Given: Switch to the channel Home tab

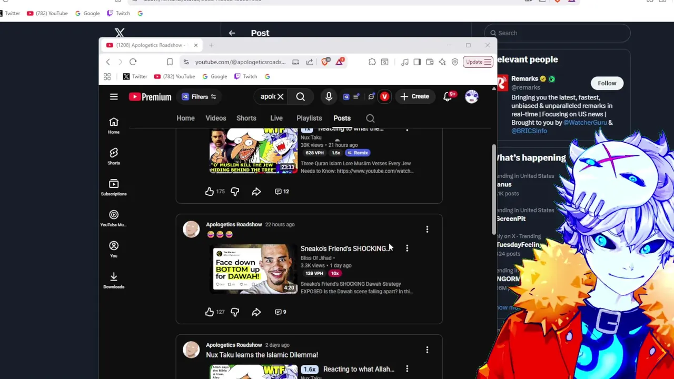Looking at the screenshot, I should pyautogui.click(x=185, y=118).
